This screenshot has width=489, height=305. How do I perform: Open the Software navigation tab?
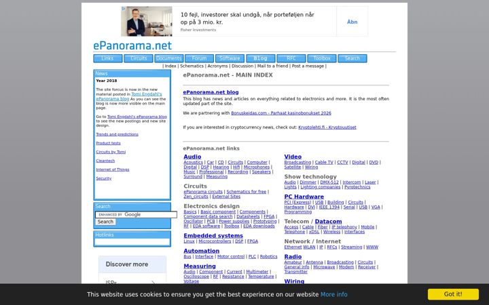pyautogui.click(x=230, y=58)
